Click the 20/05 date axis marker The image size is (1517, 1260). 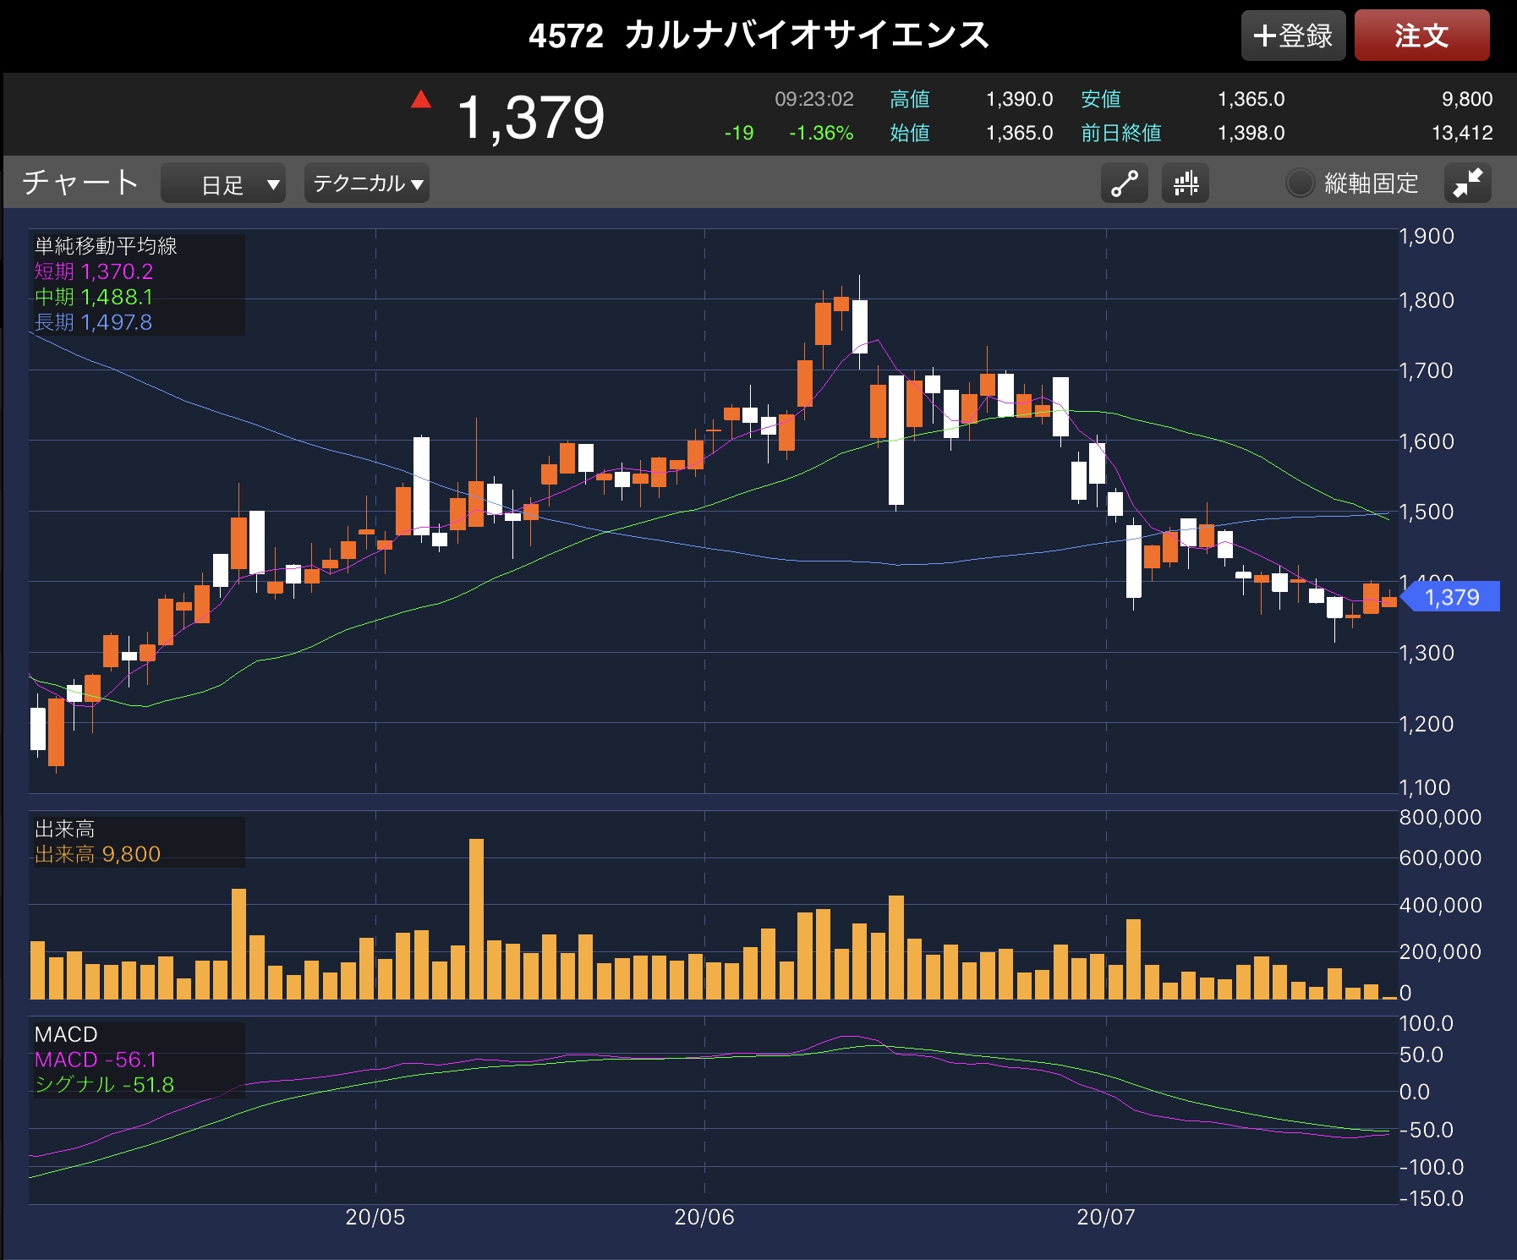coord(375,1217)
